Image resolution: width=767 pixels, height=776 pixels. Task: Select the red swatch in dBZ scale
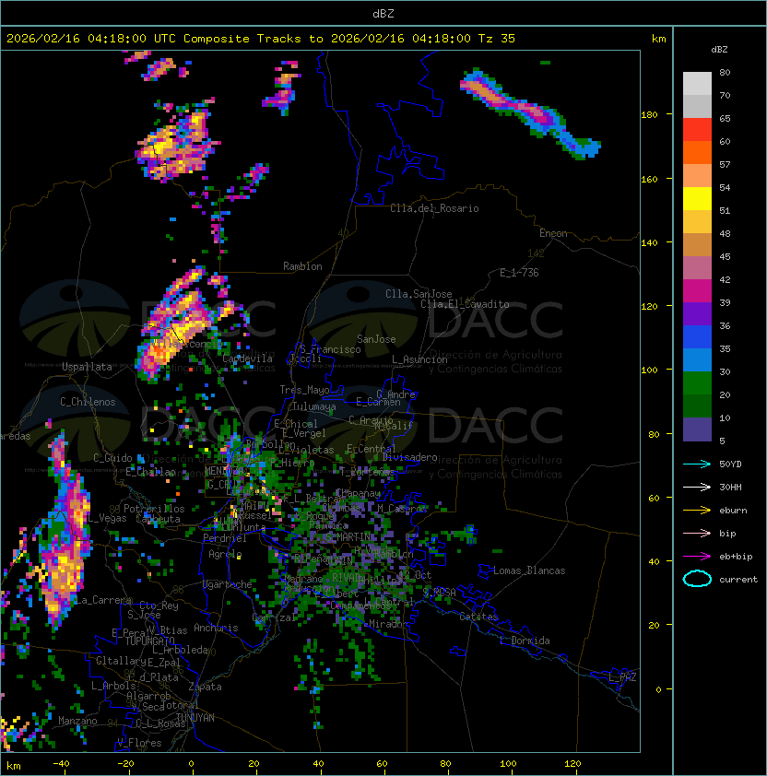(697, 130)
